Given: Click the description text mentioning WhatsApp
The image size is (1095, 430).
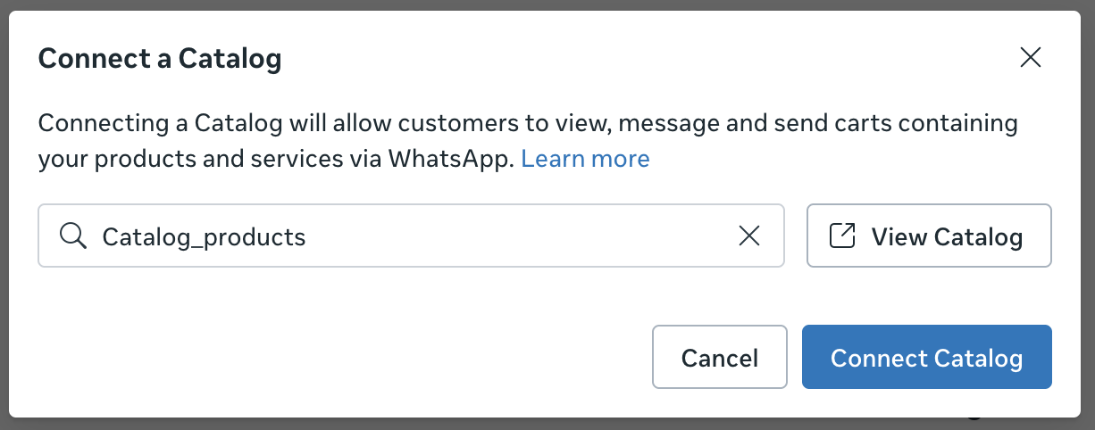Looking at the screenshot, I should tap(277, 159).
